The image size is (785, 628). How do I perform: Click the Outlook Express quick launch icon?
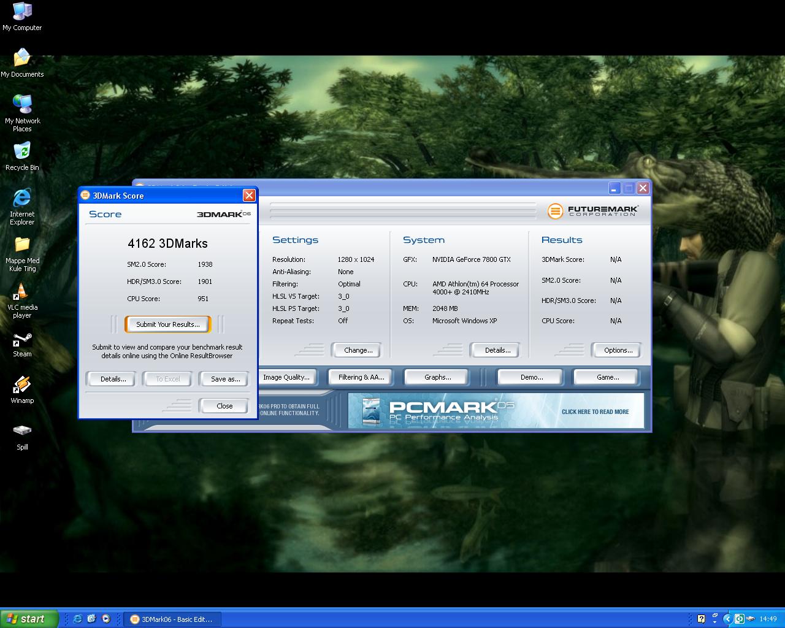[91, 619]
